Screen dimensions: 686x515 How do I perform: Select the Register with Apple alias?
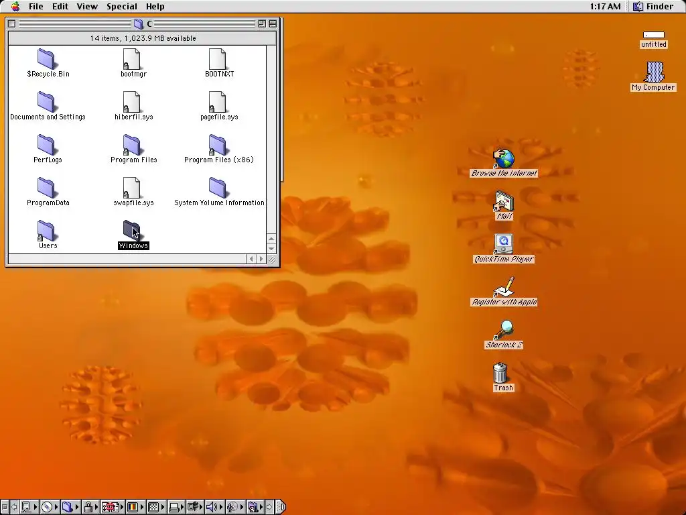point(504,291)
